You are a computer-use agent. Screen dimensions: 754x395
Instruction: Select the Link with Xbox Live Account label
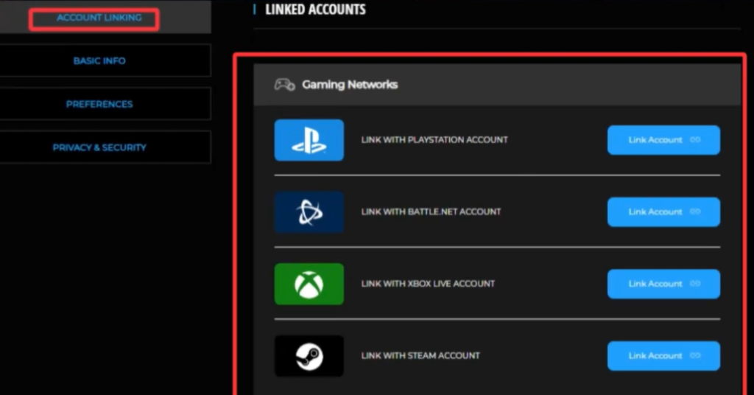pos(428,284)
